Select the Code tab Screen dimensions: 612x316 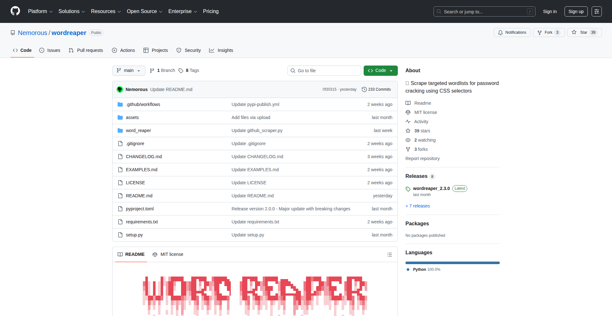pyautogui.click(x=22, y=50)
